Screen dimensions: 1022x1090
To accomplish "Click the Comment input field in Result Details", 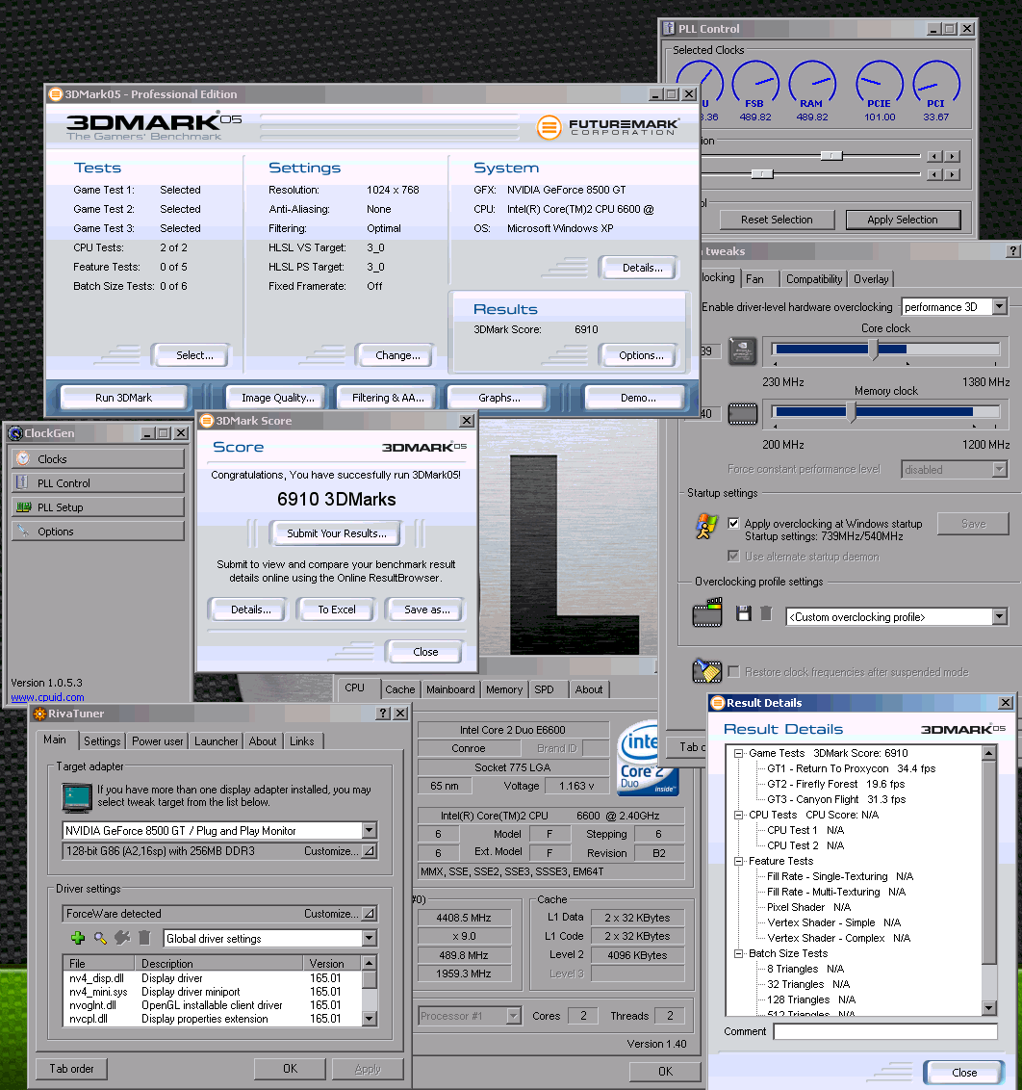I will (x=885, y=1031).
